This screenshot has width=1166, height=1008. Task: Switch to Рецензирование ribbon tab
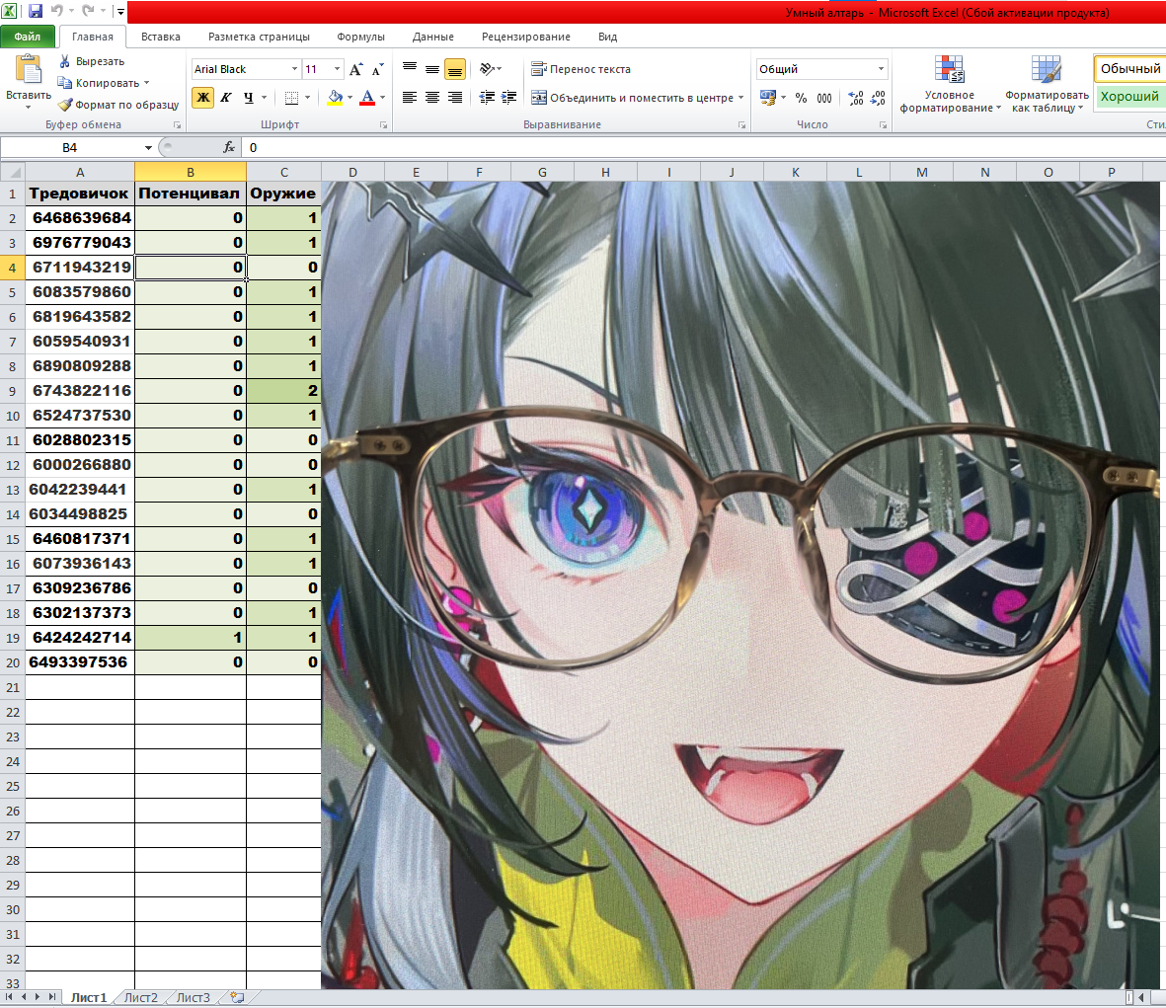click(526, 37)
